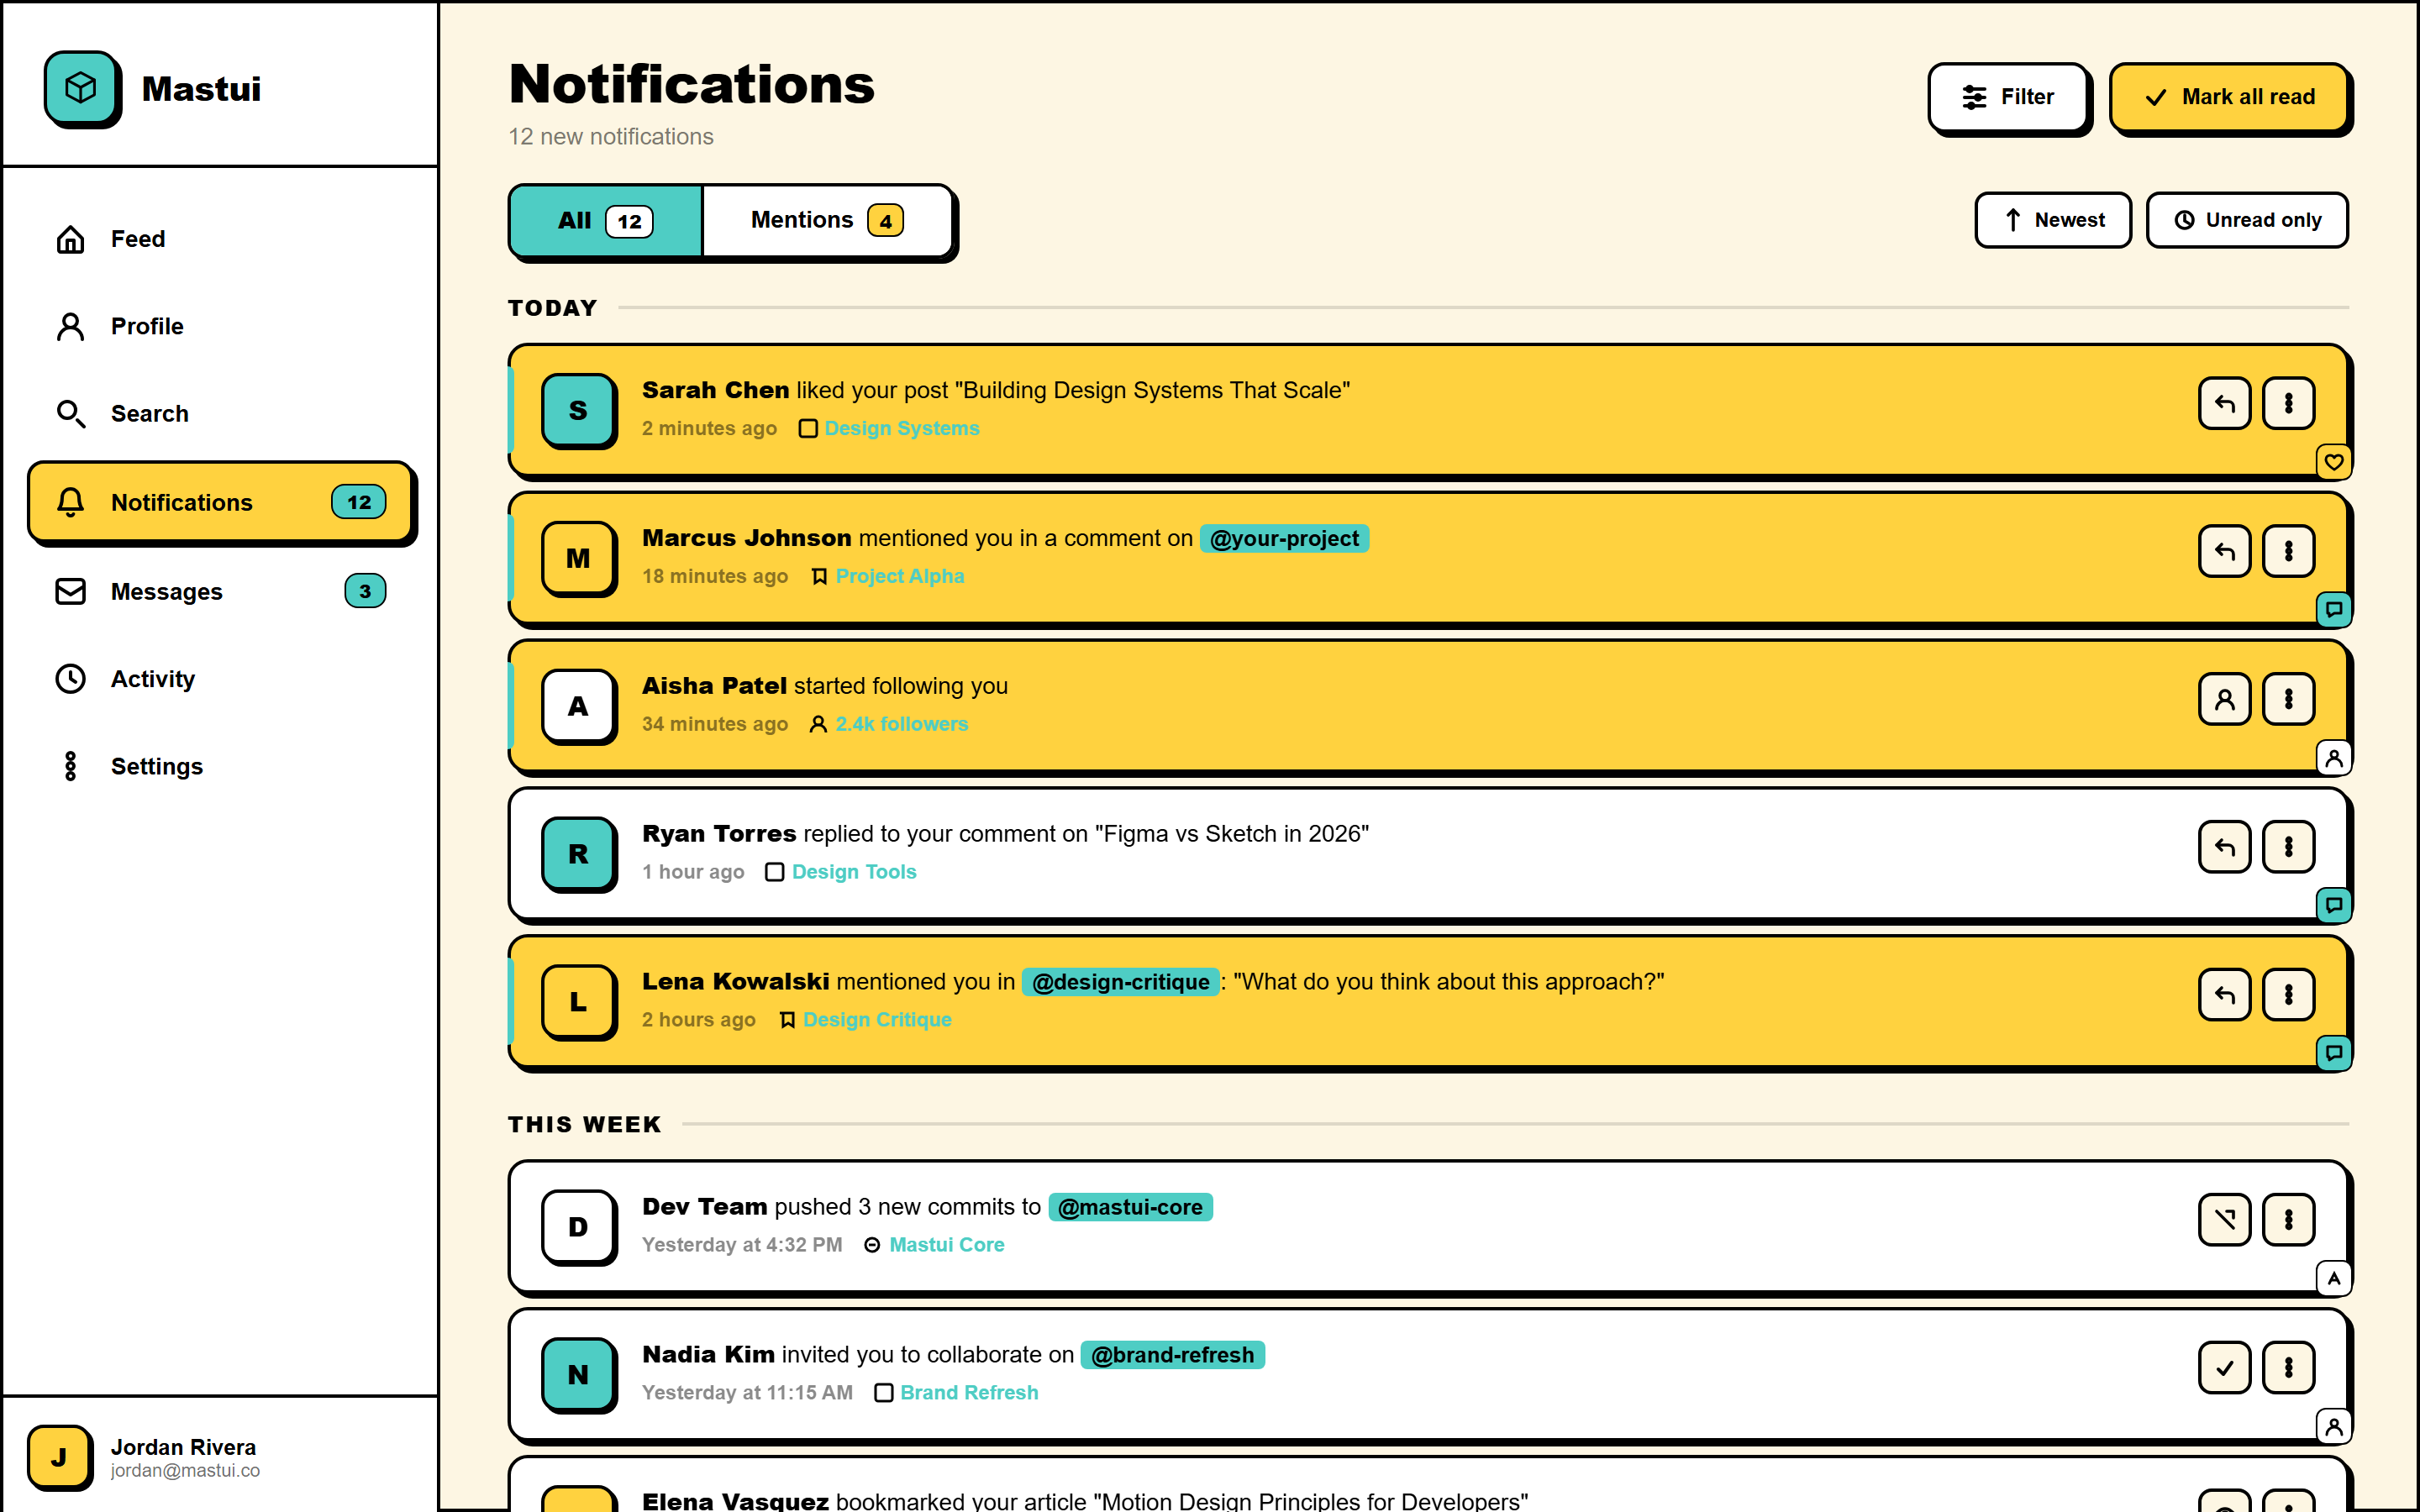
Task: Open the Design Systems link
Action: tap(901, 428)
